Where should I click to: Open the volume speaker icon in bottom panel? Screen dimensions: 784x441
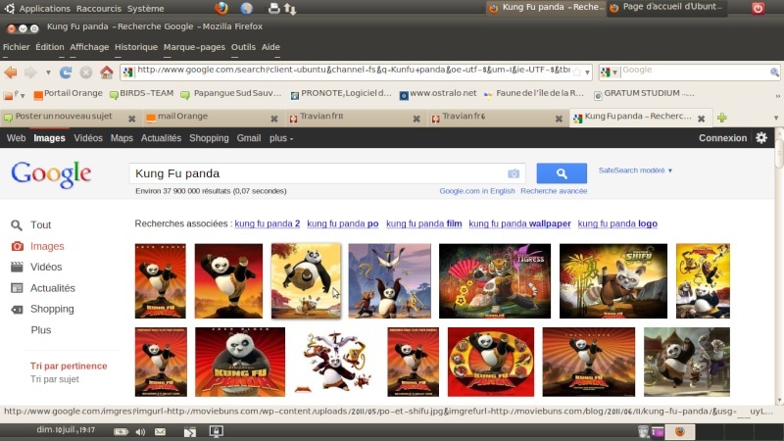tap(140, 431)
